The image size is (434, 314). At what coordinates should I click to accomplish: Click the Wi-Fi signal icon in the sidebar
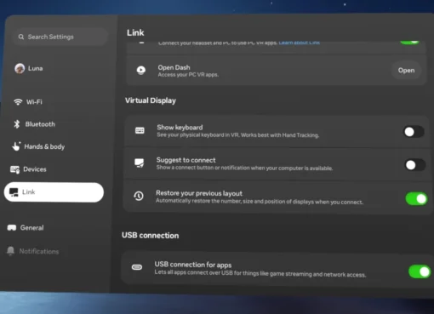18,102
